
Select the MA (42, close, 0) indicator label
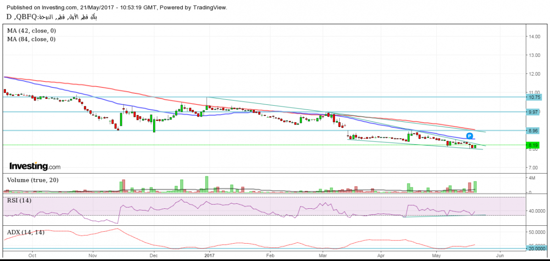(x=32, y=31)
